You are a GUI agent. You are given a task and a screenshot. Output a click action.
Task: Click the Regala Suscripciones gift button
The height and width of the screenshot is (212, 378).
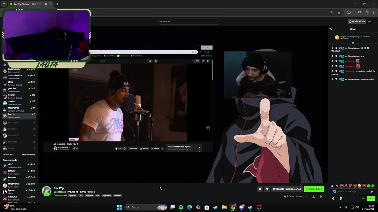[x=287, y=189]
